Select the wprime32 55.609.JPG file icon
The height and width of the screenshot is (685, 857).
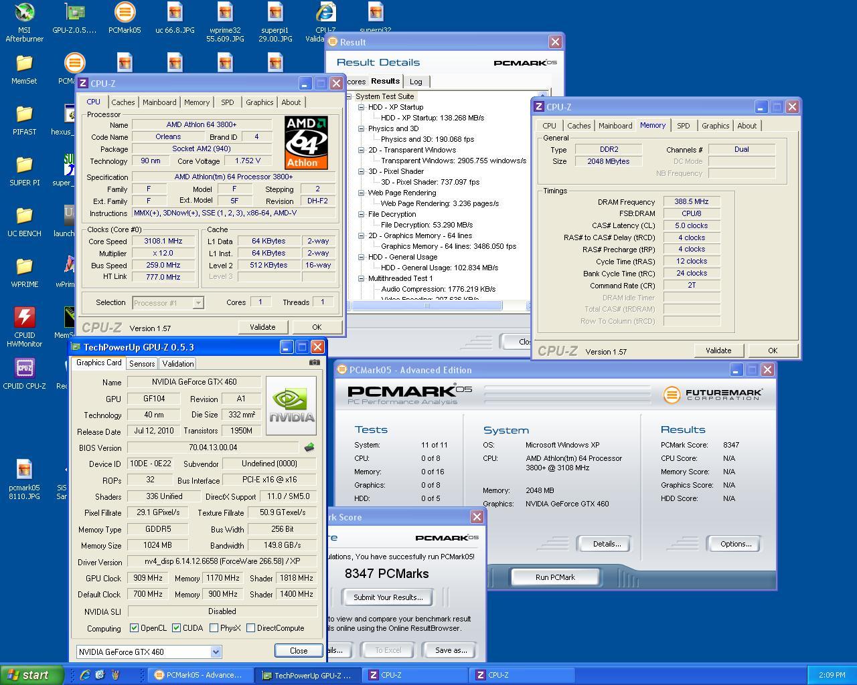(x=225, y=21)
